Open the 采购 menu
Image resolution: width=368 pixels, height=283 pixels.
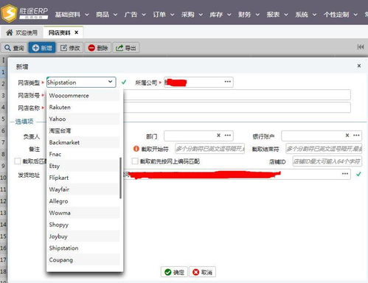(192, 15)
